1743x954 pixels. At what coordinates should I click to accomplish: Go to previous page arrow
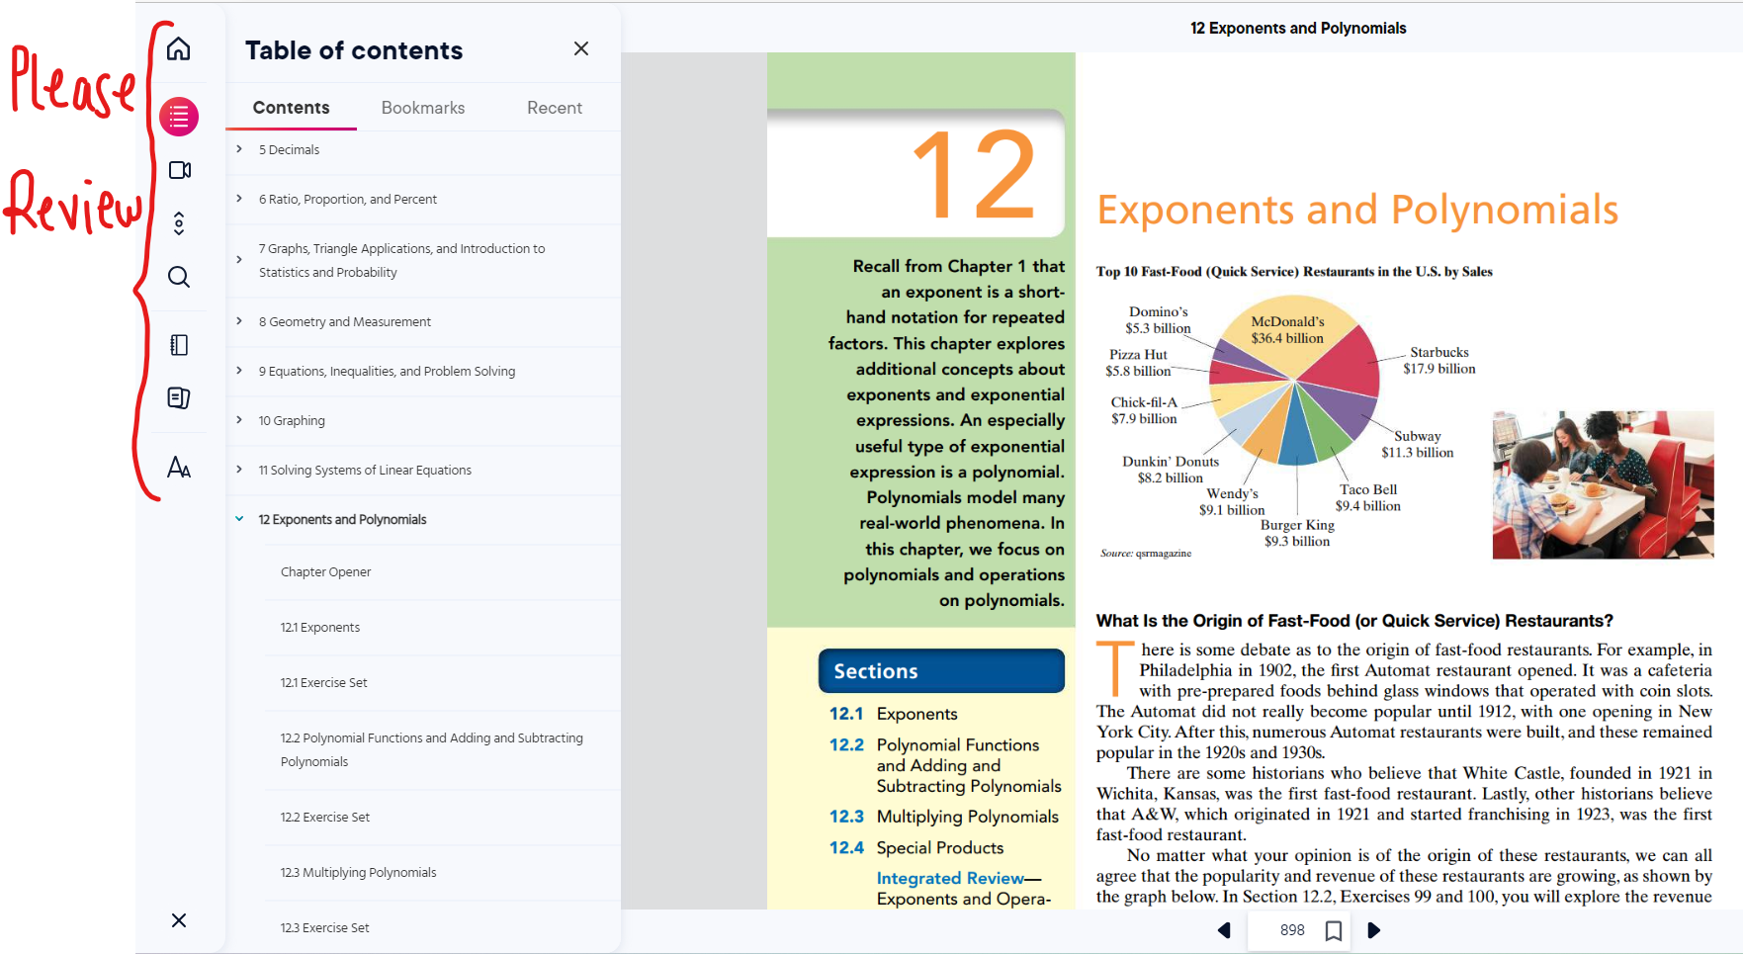[1224, 930]
